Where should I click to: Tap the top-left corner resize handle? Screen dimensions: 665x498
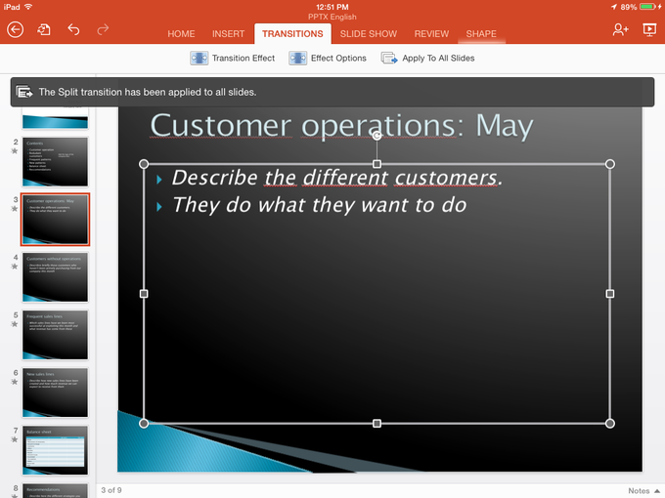tap(144, 164)
